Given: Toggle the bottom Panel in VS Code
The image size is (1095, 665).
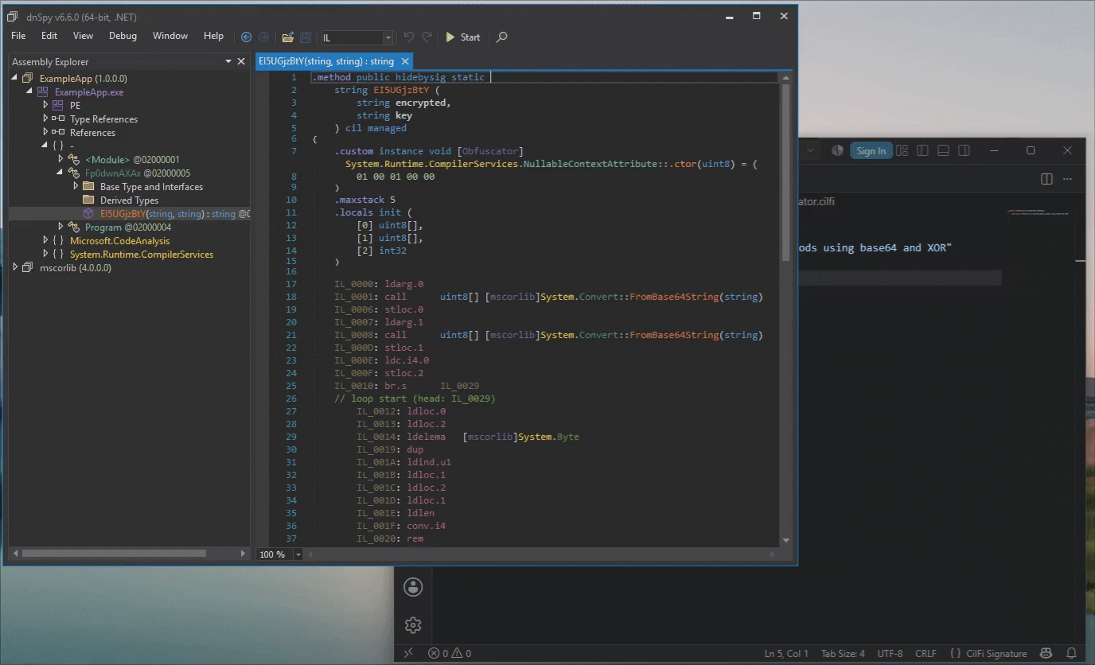Looking at the screenshot, I should (943, 150).
